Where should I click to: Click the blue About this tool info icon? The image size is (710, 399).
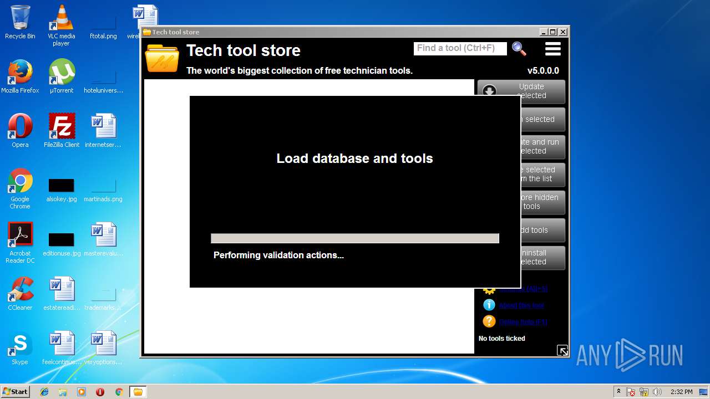tap(489, 305)
